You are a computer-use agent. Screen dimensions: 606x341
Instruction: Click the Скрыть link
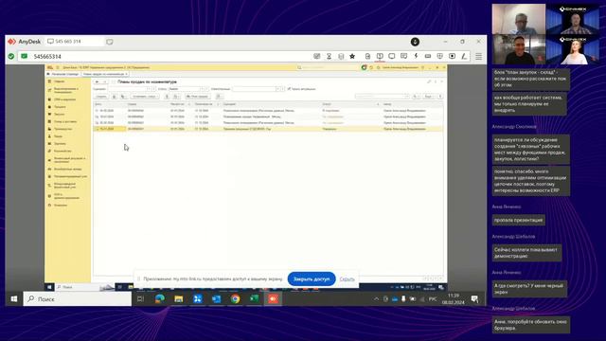point(348,278)
